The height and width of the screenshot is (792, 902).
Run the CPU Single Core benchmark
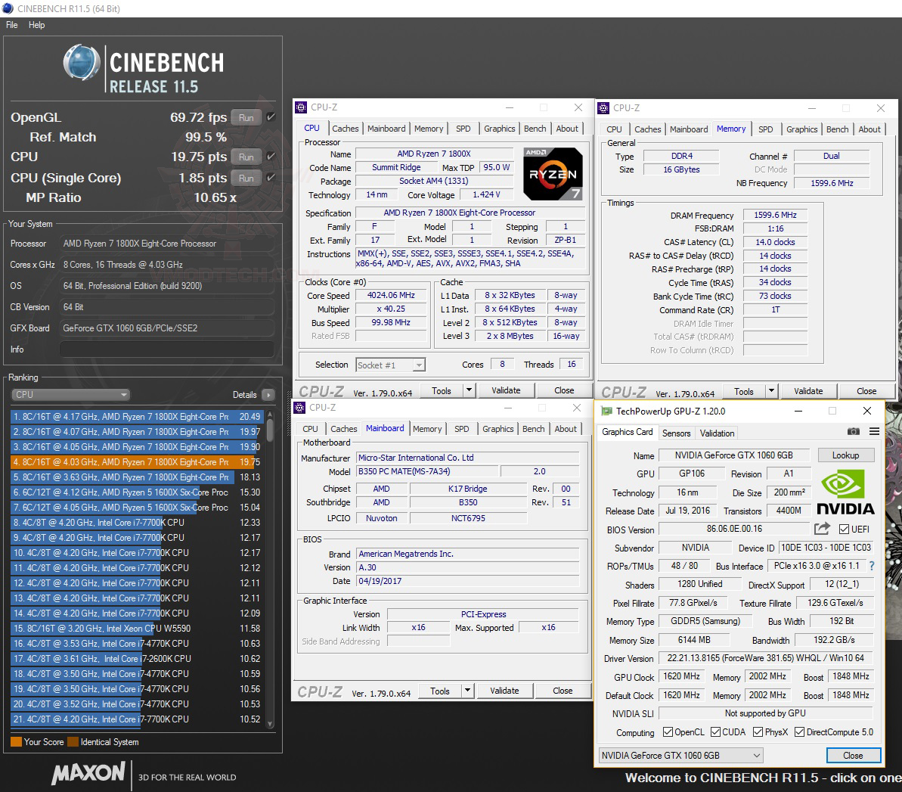[x=246, y=178]
